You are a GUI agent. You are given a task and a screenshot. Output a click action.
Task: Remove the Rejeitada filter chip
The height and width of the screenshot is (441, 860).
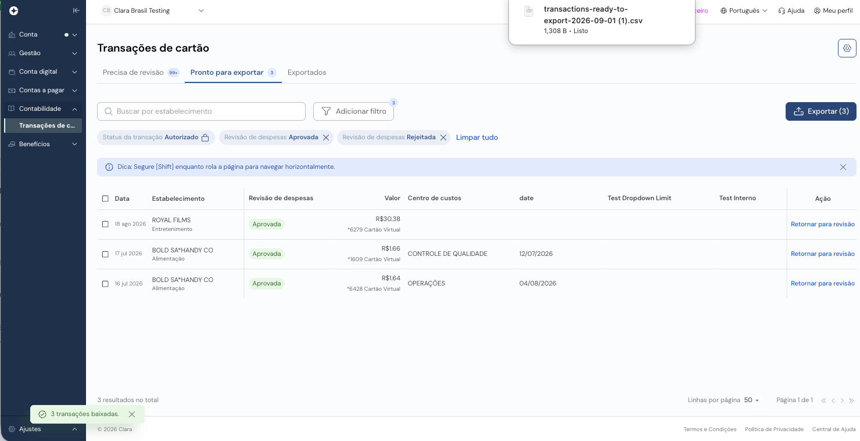tap(443, 138)
